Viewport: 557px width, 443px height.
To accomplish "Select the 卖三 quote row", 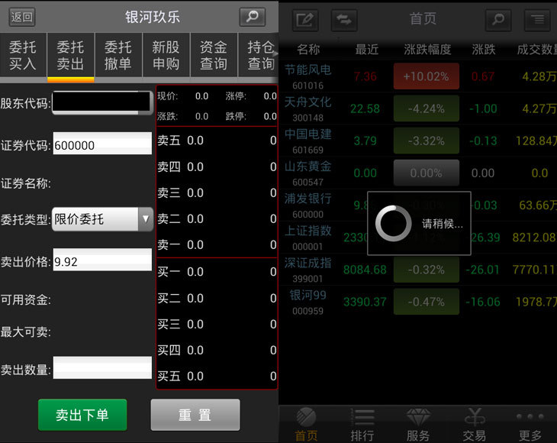I will (x=217, y=192).
